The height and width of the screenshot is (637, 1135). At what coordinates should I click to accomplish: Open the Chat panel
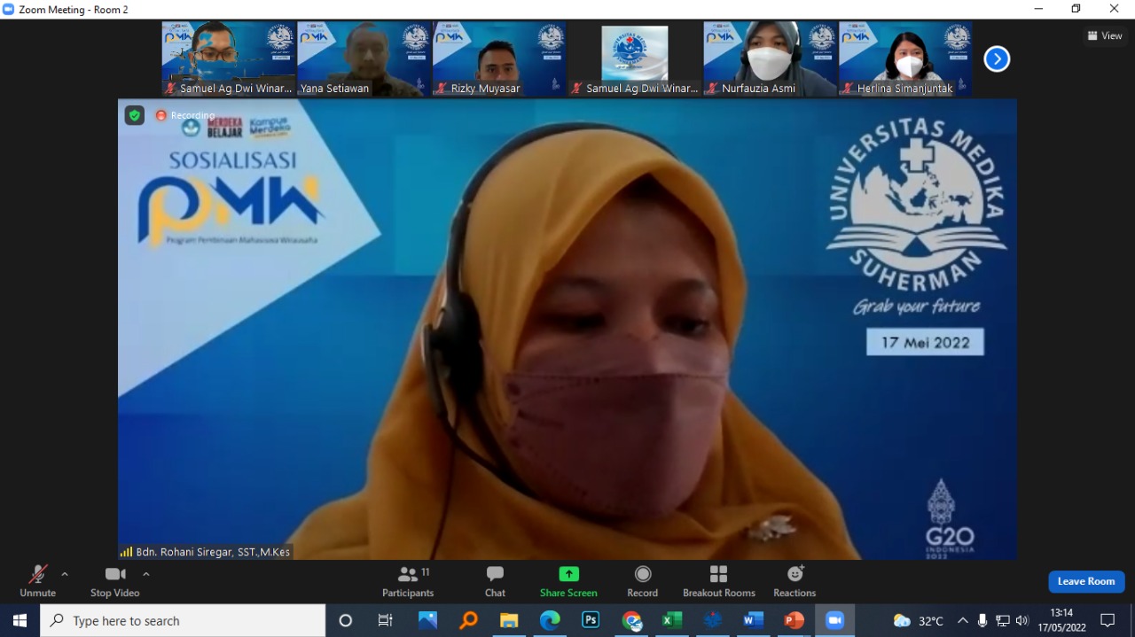(495, 581)
